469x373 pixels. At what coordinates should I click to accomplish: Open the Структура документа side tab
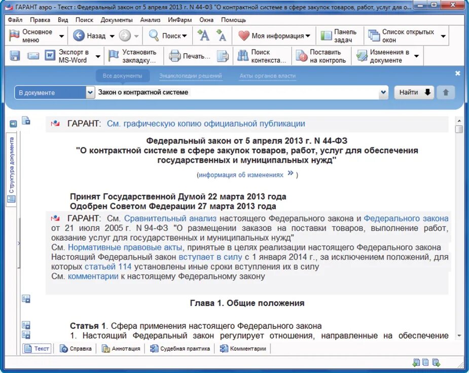tap(11, 169)
